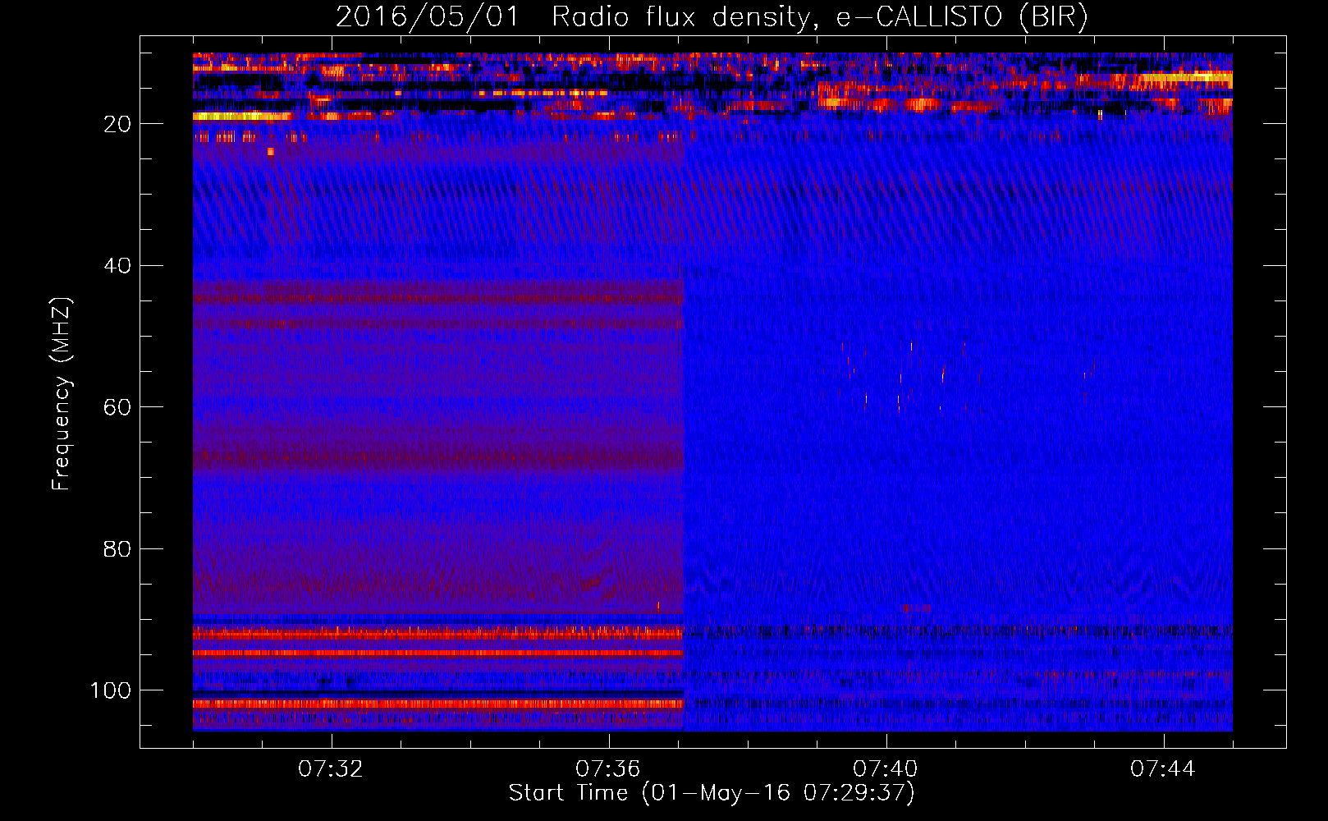Click the 07:32 time tick label
Image resolution: width=1328 pixels, height=821 pixels.
click(331, 769)
